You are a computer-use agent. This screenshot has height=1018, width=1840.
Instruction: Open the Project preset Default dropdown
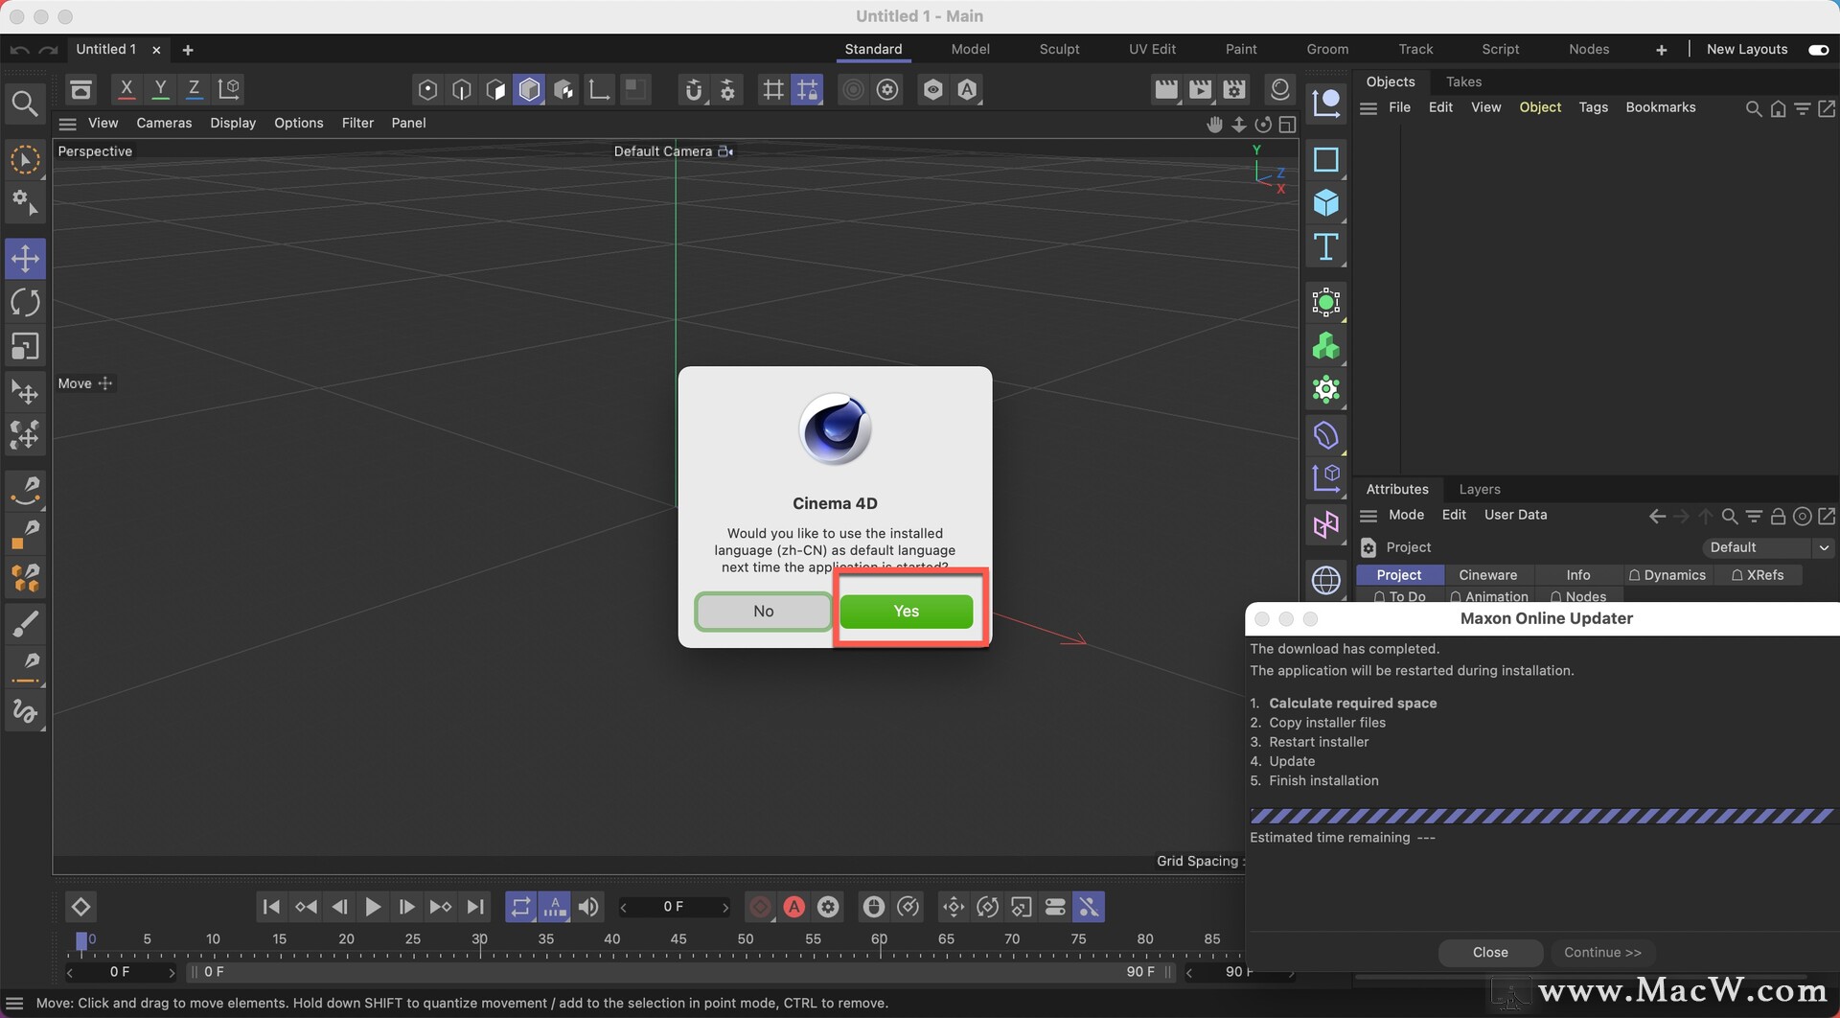pyautogui.click(x=1769, y=547)
